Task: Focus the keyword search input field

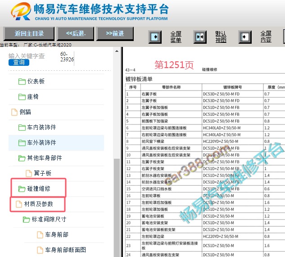Action: pos(27,56)
